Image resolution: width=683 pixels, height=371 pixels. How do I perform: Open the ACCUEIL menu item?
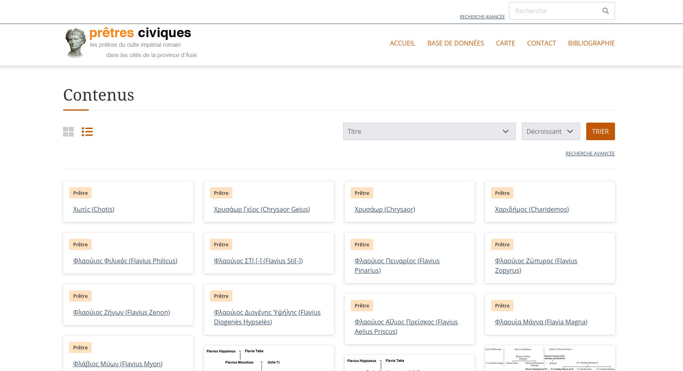point(402,43)
